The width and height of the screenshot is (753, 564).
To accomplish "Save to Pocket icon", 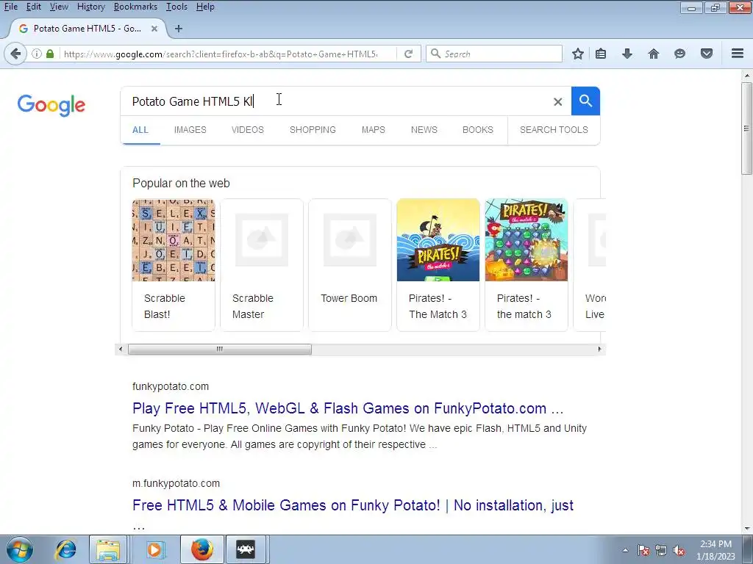I will pos(707,54).
